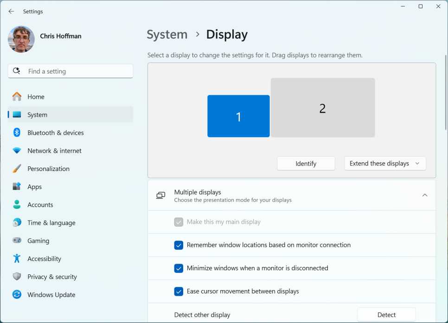Open Accessibility settings icon
The height and width of the screenshot is (323, 448).
(17, 259)
